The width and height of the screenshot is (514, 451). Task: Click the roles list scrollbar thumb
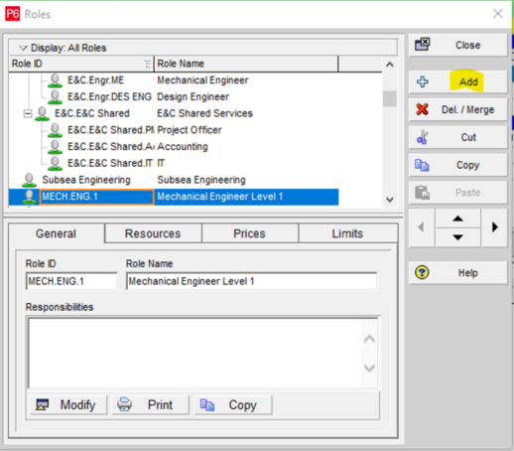pos(390,98)
